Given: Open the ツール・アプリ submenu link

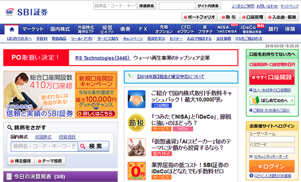Looking at the screenshot, I should pyautogui.click(x=82, y=39).
